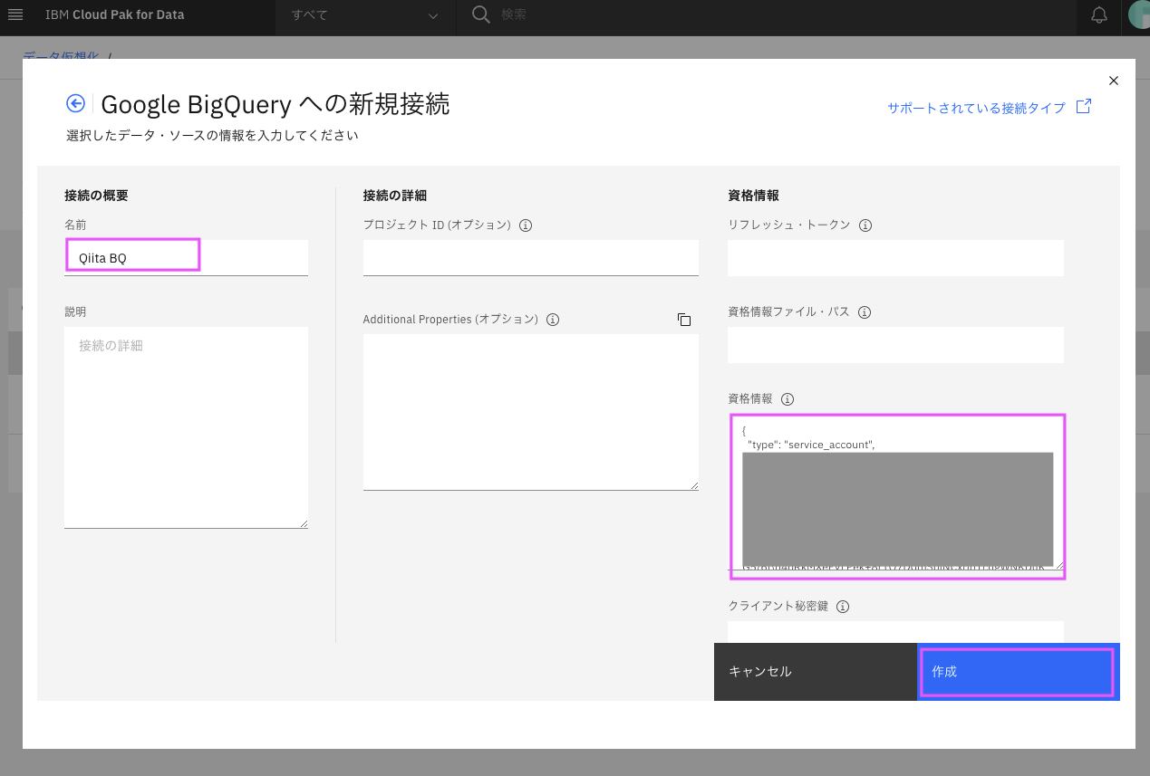Screen dimensions: 1150x776
Task: Show info for リフレッシュ・トークン
Action: coord(865,225)
